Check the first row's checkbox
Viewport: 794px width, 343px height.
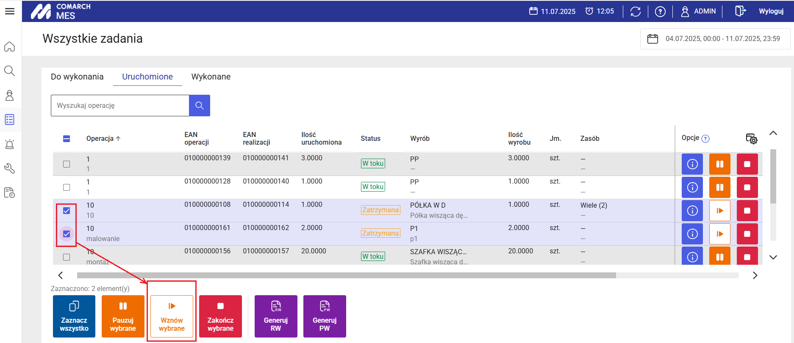[67, 164]
